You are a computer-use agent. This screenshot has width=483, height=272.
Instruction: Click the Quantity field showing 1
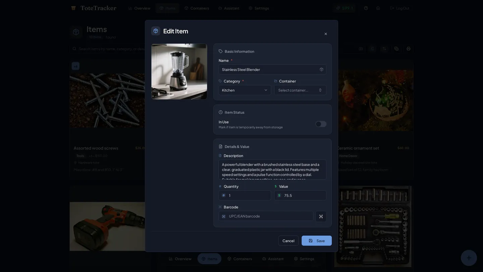pyautogui.click(x=245, y=195)
